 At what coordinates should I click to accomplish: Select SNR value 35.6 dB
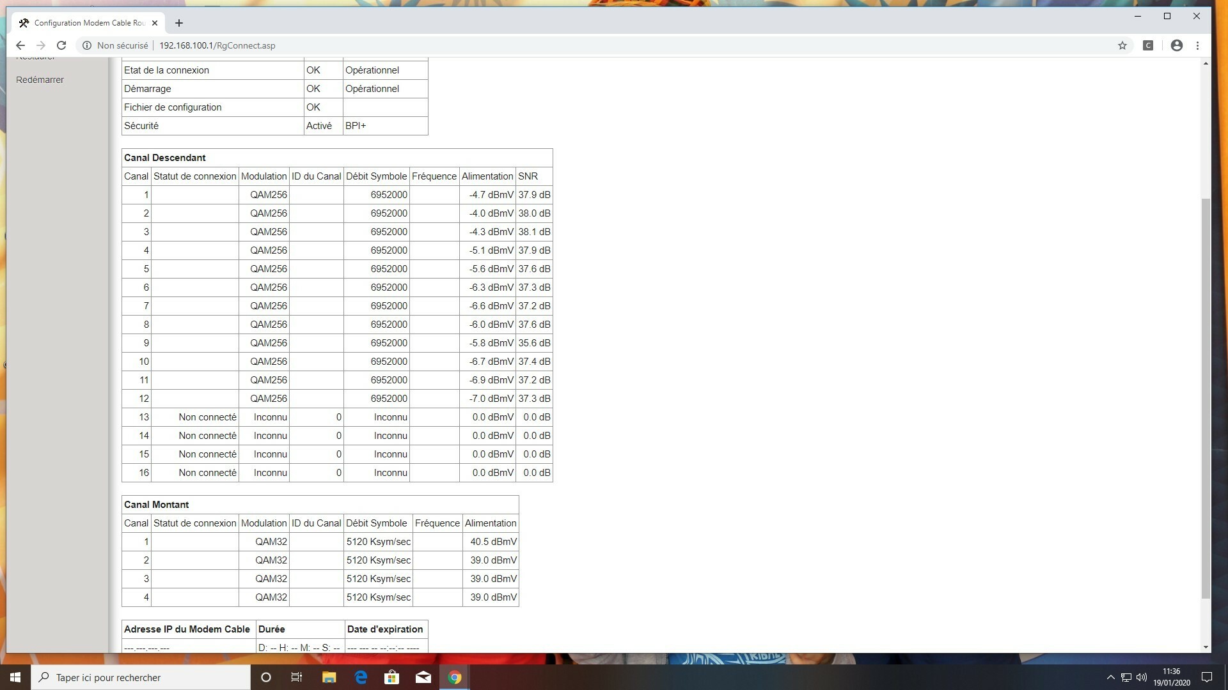[534, 343]
